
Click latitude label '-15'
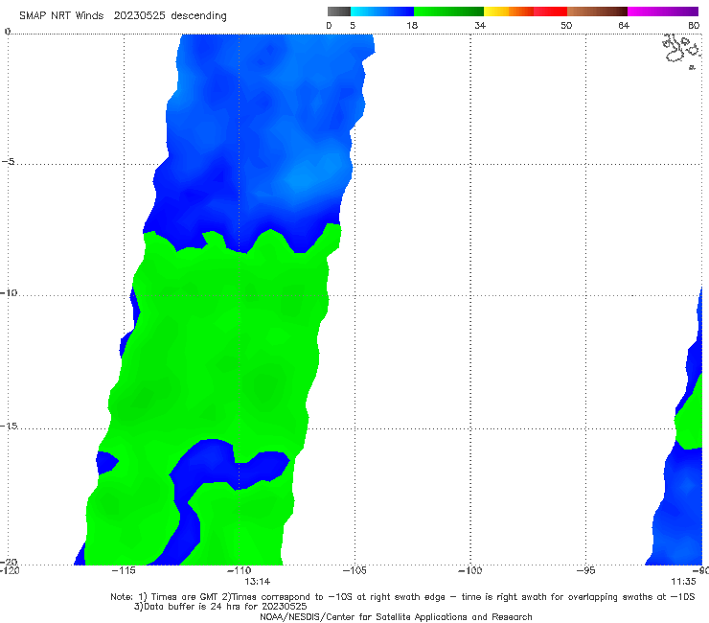click(8, 426)
